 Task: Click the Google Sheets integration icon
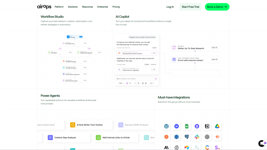(x=187, y=126)
